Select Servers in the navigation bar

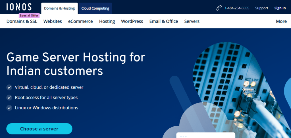[192, 21]
